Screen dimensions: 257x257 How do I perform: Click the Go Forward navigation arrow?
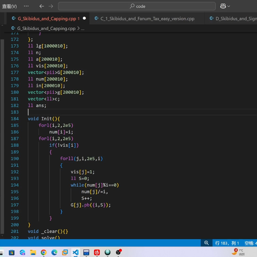pyautogui.click(x=51, y=6)
